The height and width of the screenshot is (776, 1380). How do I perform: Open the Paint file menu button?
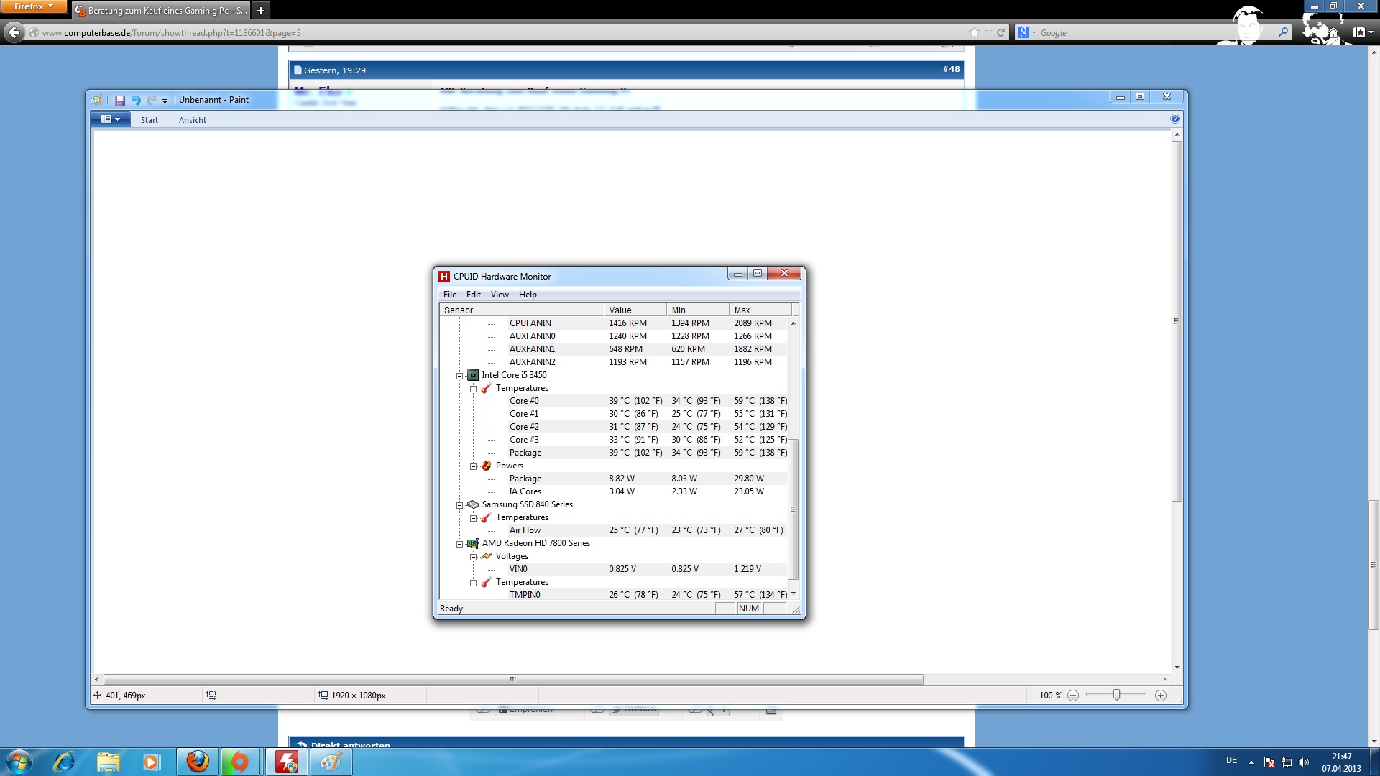click(110, 119)
